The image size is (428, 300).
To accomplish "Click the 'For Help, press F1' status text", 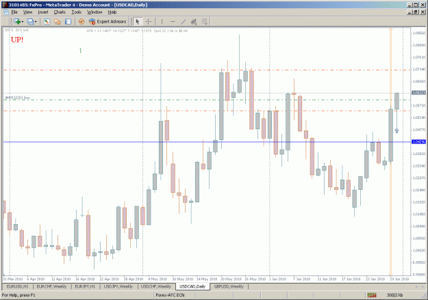I will pos(18,295).
